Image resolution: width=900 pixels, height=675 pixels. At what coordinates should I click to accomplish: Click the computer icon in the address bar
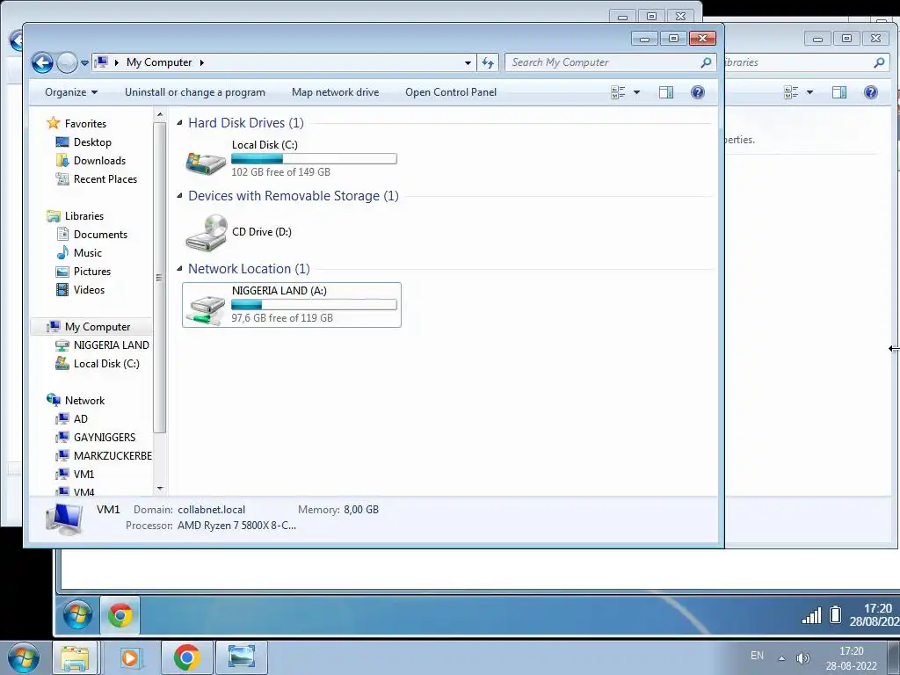pyautogui.click(x=102, y=62)
